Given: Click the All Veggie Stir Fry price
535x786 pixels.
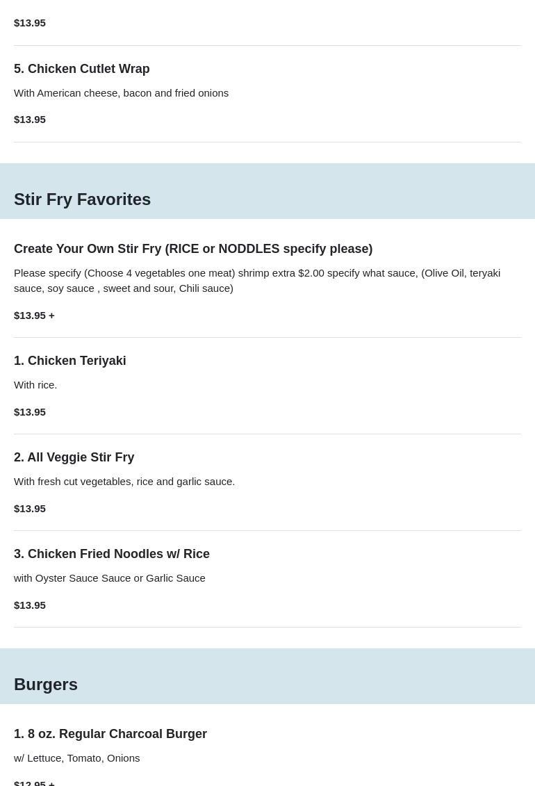Looking at the screenshot, I should coord(30,509).
